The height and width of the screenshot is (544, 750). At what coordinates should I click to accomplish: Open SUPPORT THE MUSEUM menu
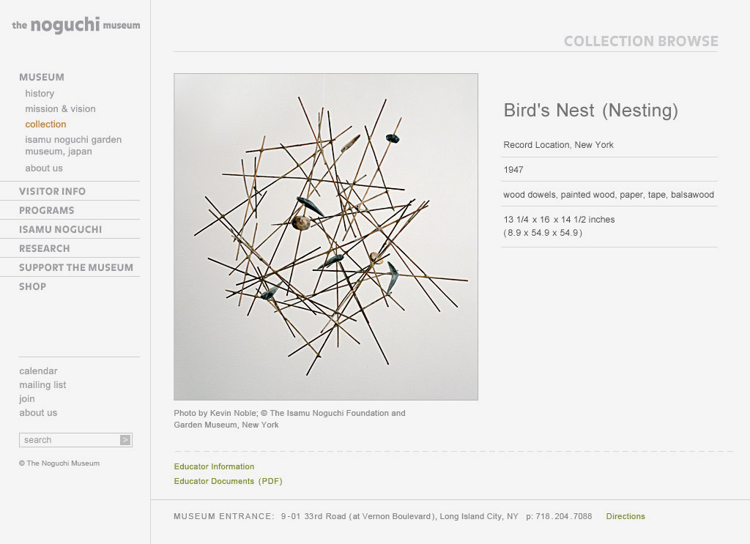click(x=76, y=267)
